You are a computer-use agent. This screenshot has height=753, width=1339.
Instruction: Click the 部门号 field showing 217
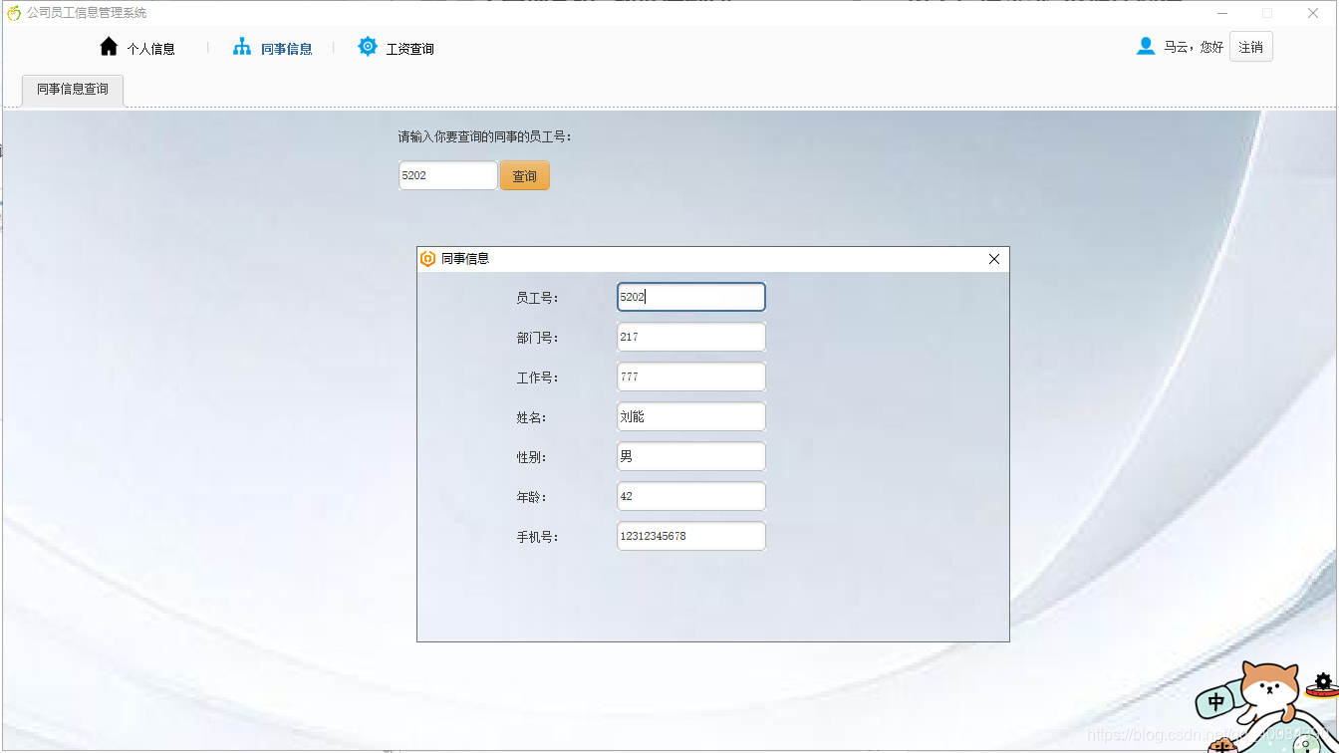click(690, 337)
